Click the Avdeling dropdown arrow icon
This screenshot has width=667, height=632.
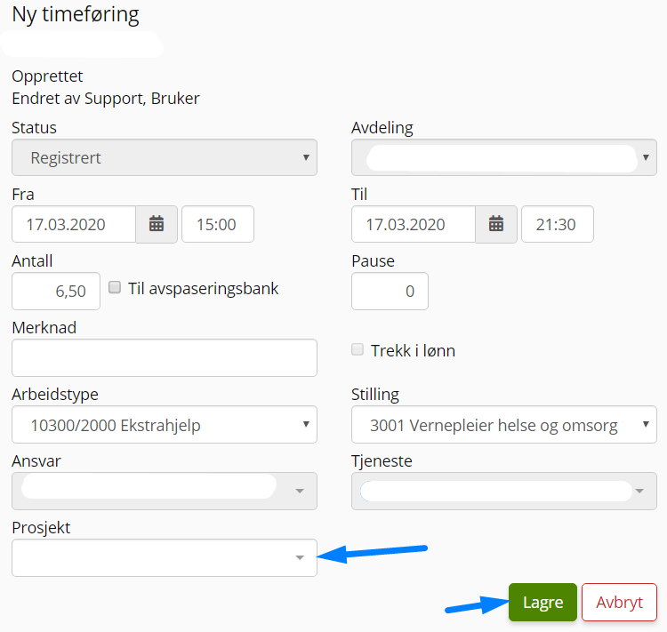[x=646, y=157]
